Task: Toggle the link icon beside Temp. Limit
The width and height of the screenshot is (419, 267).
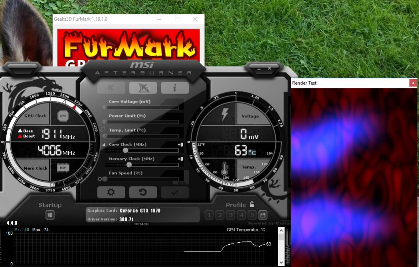Action: [x=103, y=129]
